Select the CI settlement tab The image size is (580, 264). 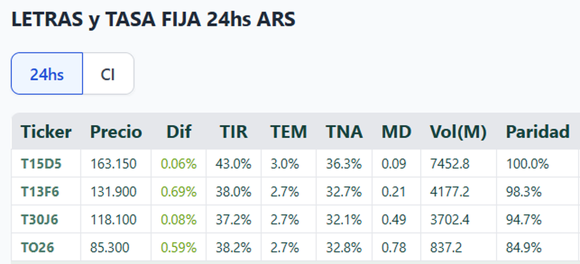click(108, 74)
